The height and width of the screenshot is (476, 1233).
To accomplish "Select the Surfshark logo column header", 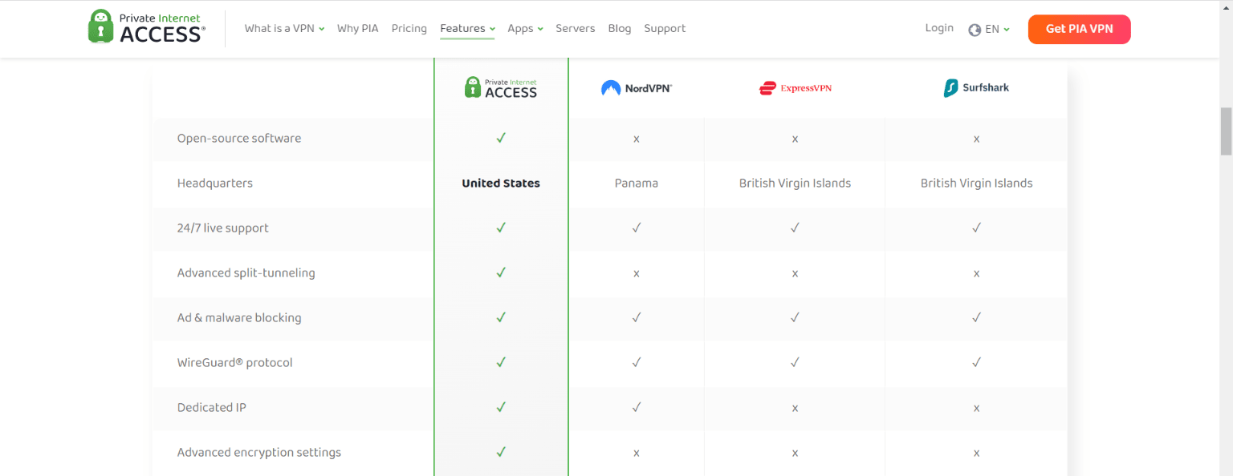I will (x=976, y=87).
